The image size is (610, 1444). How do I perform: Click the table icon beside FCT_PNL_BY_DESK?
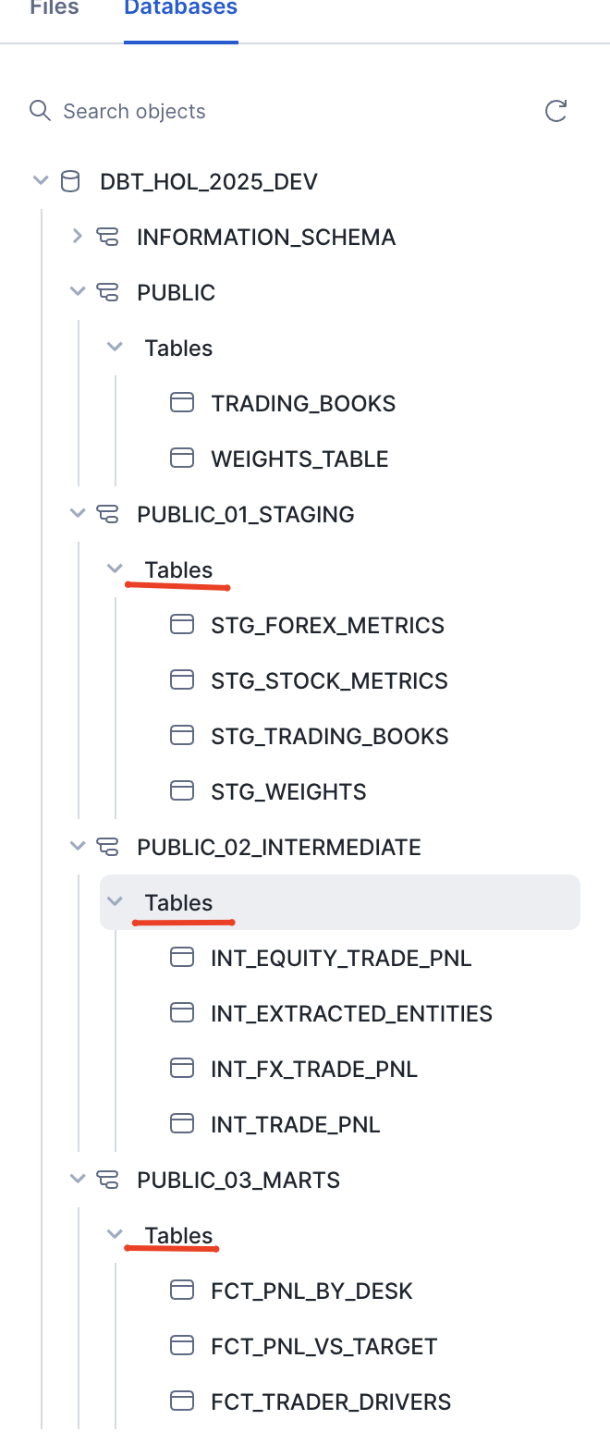click(182, 1291)
